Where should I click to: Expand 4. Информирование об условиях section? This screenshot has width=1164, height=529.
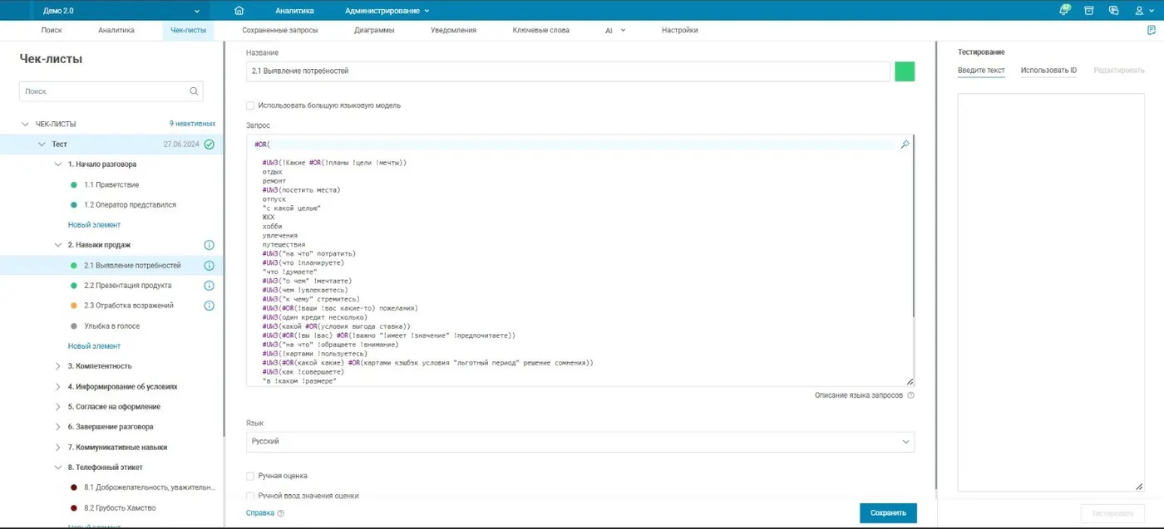click(x=58, y=387)
